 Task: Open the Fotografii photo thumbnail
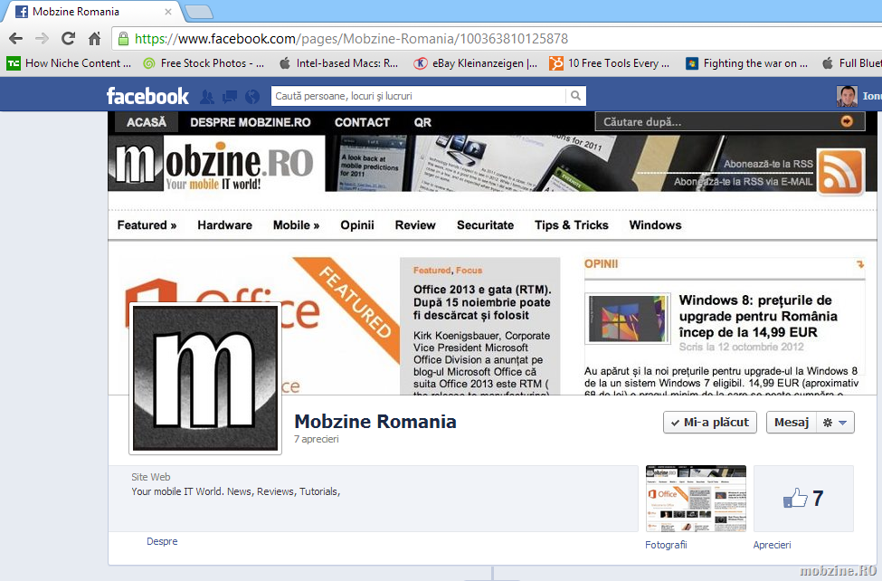[x=695, y=498]
